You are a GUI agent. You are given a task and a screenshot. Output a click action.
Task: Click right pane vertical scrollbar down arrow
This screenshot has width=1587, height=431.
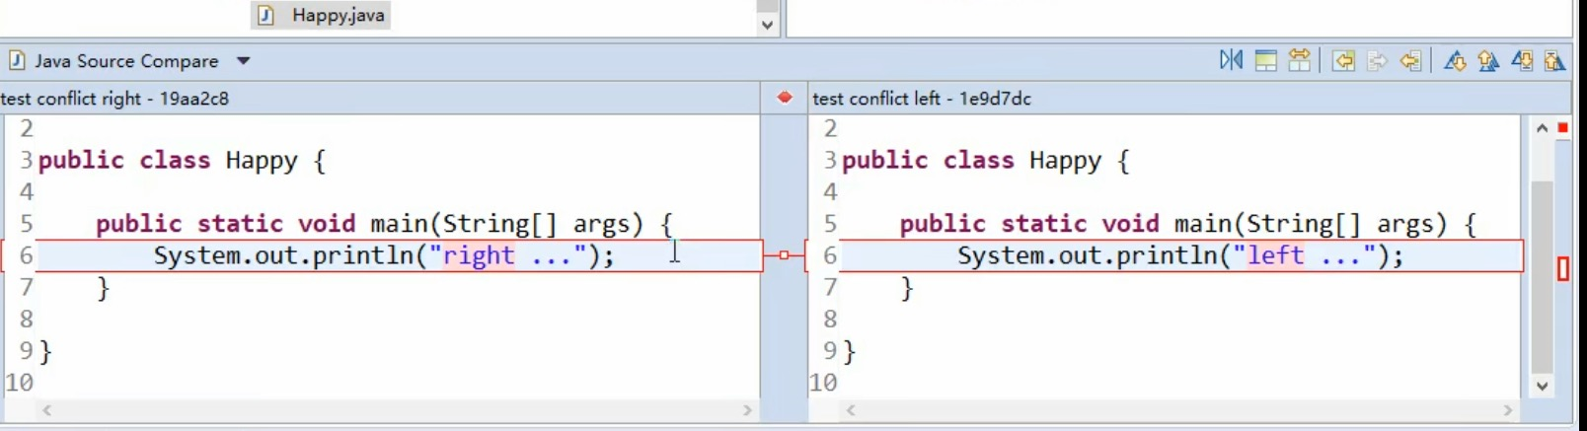1542,387
